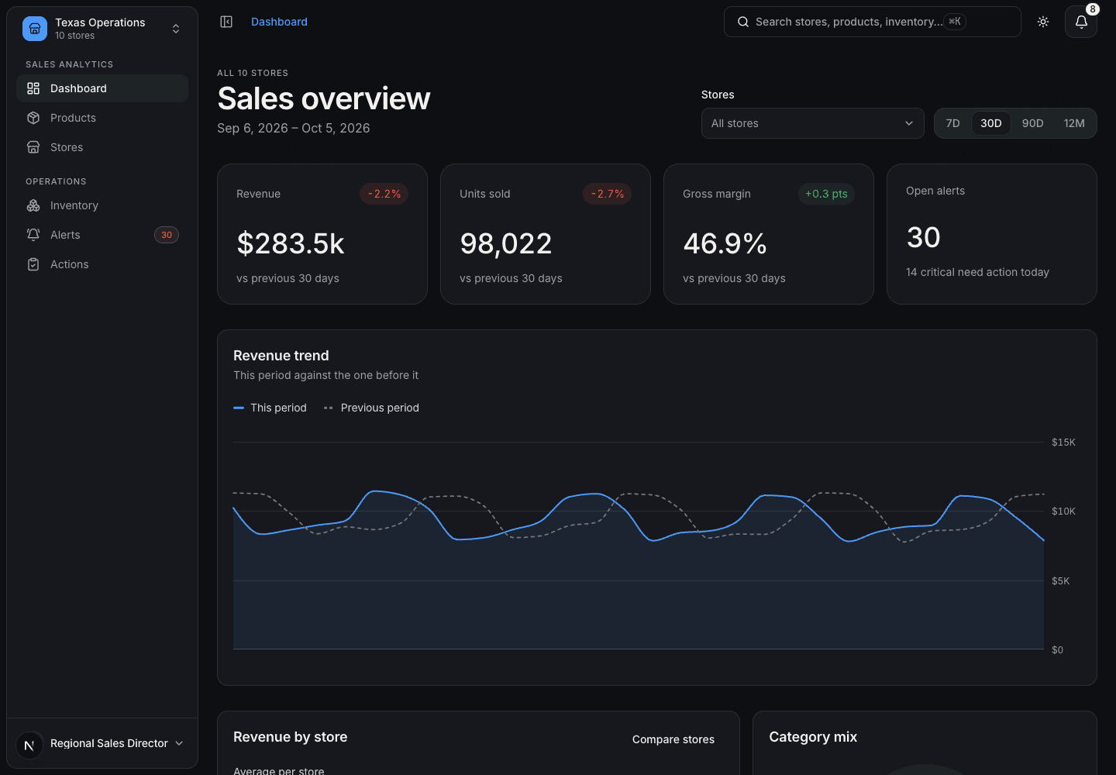Toggle the This period legend entry
Viewport: 1116px width, 775px height.
pyautogui.click(x=270, y=408)
